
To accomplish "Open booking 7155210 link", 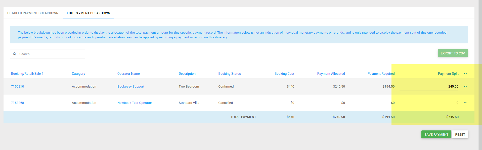I will pos(18,86).
